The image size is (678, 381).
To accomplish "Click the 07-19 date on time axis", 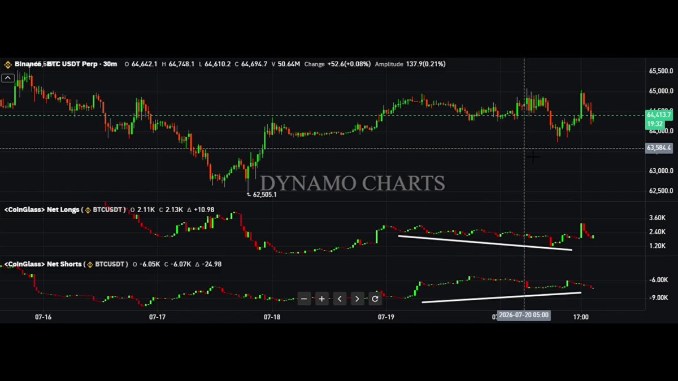I will [x=386, y=317].
